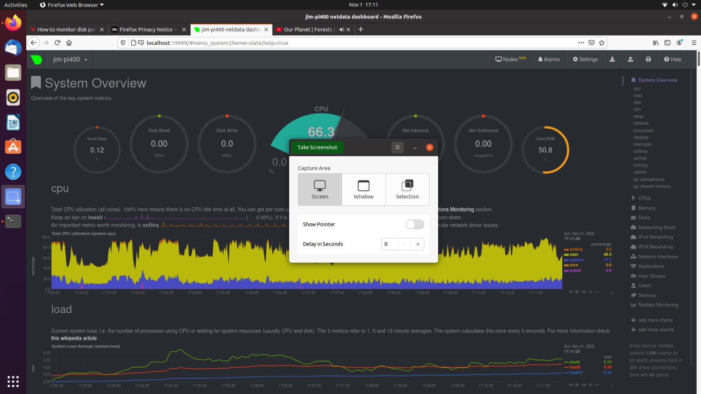
Task: Open Firefox Web Browser app menu
Action: [x=72, y=5]
